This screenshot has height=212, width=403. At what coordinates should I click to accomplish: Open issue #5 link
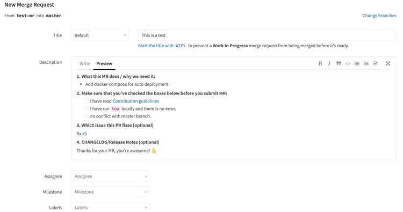pyautogui.click(x=84, y=134)
